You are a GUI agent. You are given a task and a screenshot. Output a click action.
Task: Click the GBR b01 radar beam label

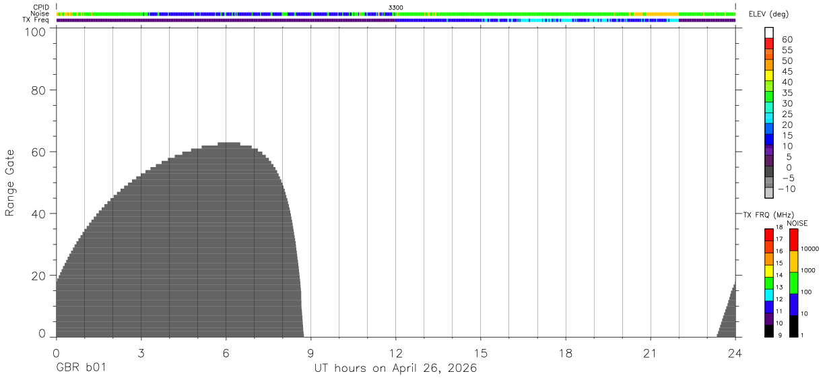81,369
